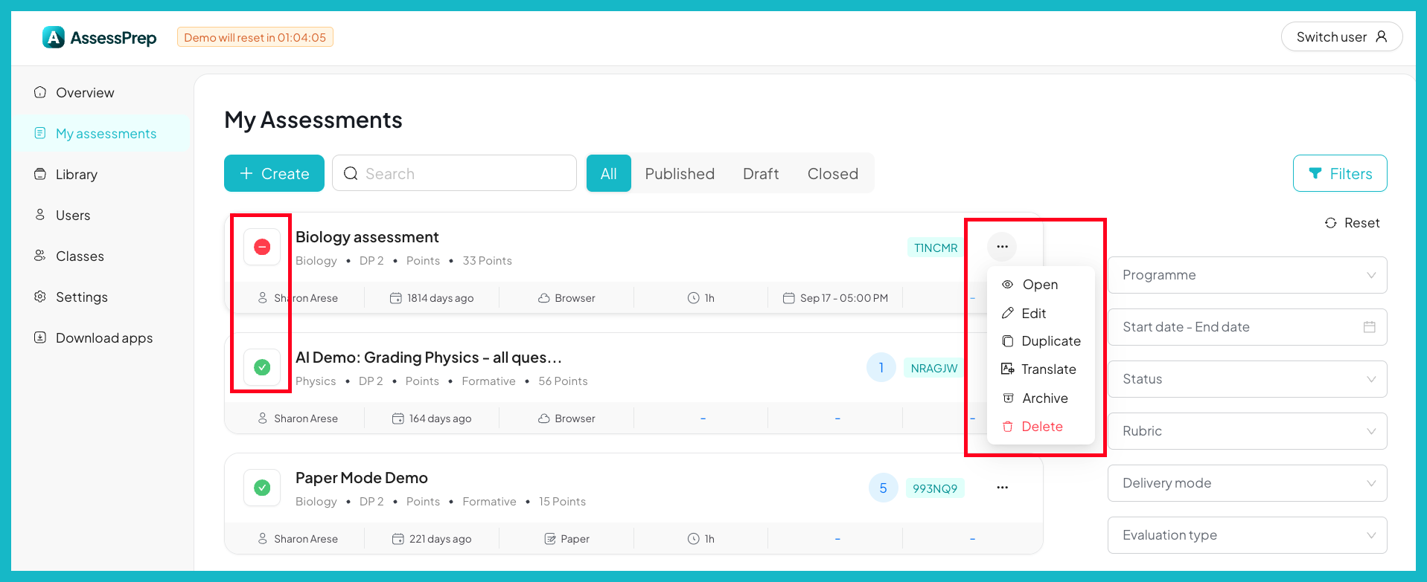Click the Paper delivery mode label
1427x582 pixels.
point(575,539)
